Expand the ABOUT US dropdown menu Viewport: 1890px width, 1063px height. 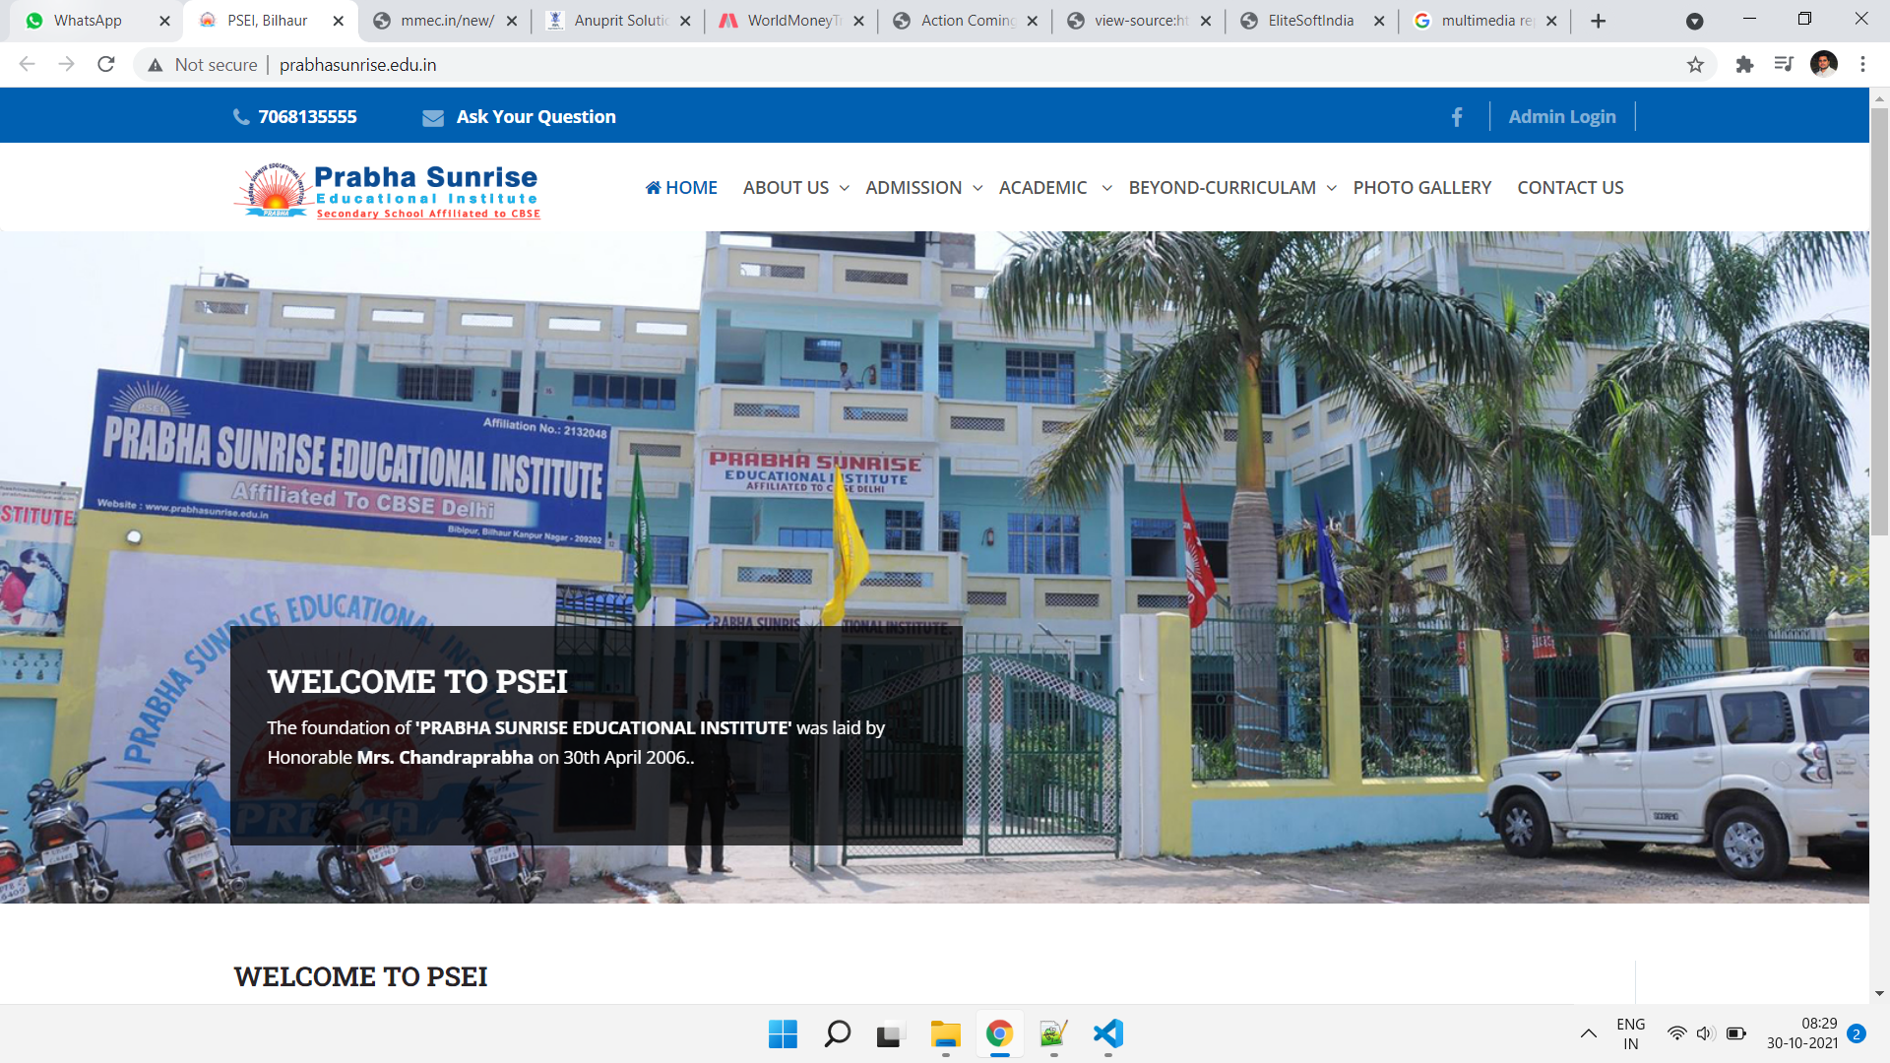[x=795, y=188]
